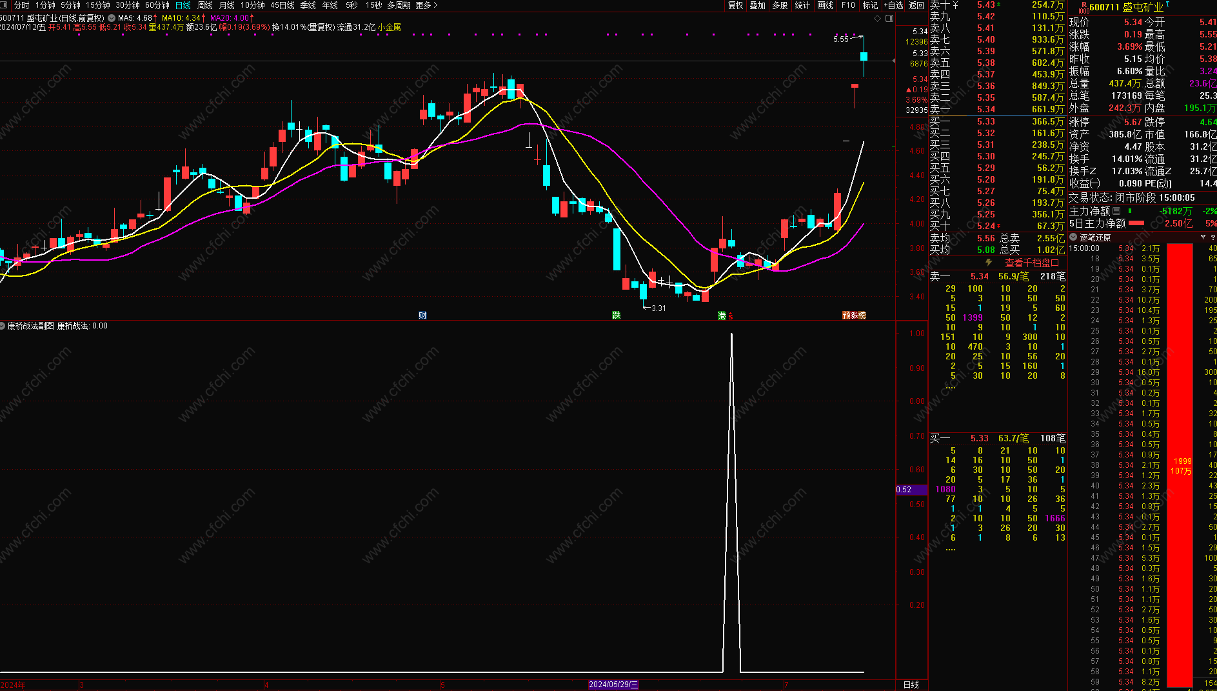Toggle the side panel layout icon
Viewport: 1217px width, 691px height.
pyautogui.click(x=890, y=19)
